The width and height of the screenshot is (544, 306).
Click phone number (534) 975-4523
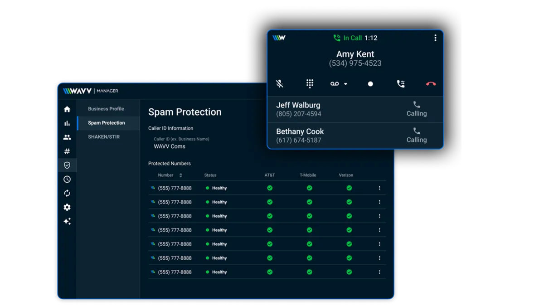pos(355,63)
